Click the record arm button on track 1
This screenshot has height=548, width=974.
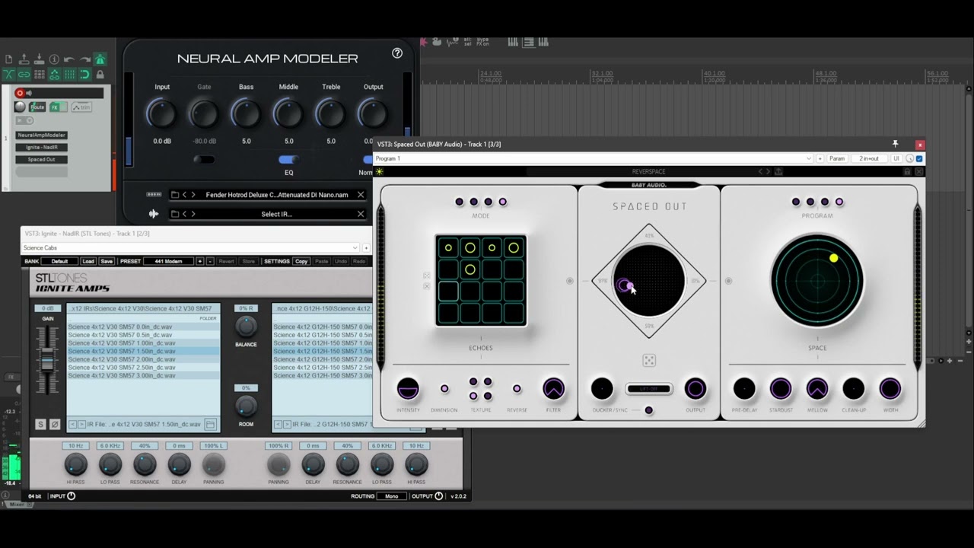click(20, 93)
